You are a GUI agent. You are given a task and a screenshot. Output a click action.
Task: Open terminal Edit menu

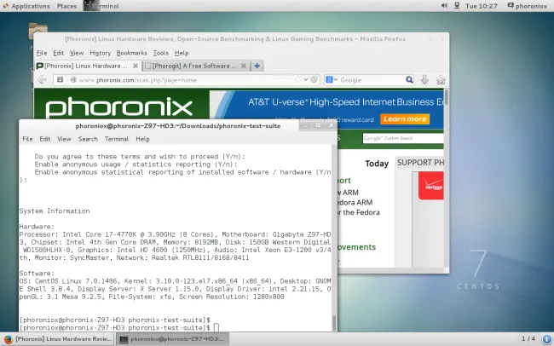tap(45, 139)
